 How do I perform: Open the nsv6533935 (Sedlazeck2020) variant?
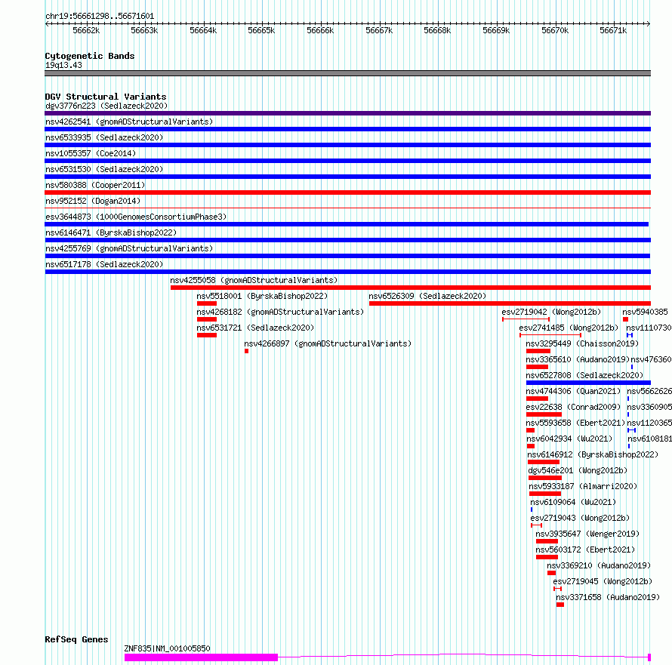tap(104, 137)
